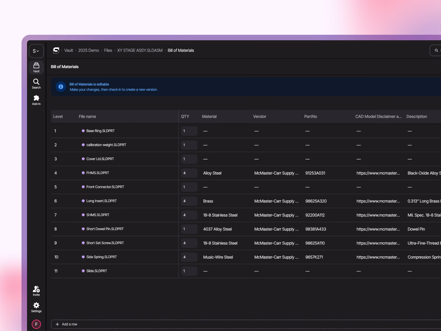The height and width of the screenshot is (331, 441).
Task: Click Short Dowel Pin.SLDPRT part icon
Action: pyautogui.click(x=83, y=229)
